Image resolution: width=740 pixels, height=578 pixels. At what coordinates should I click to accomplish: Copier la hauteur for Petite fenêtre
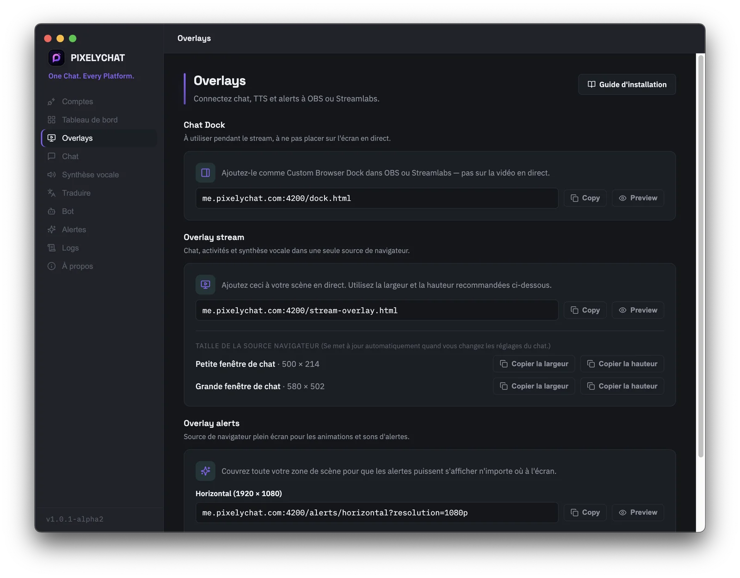pos(622,364)
